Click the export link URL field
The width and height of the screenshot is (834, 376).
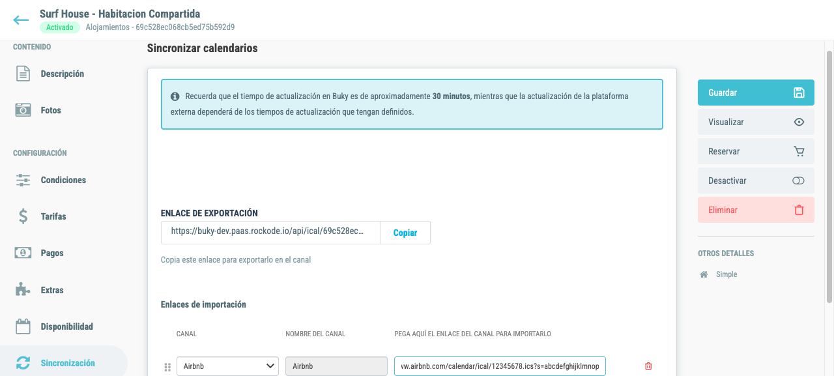[x=270, y=233]
